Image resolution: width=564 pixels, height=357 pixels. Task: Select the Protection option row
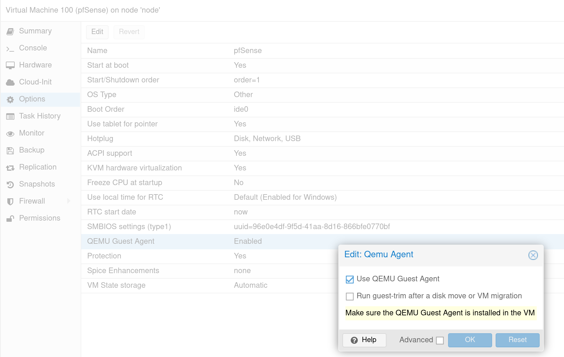205,256
